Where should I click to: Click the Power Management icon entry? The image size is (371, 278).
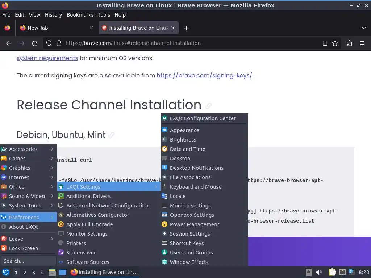tap(164, 224)
